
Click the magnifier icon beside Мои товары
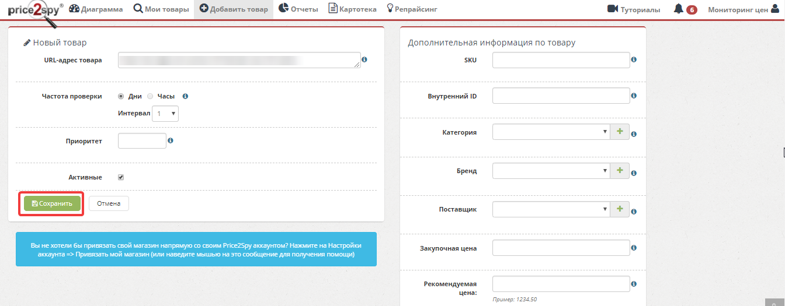pyautogui.click(x=137, y=9)
